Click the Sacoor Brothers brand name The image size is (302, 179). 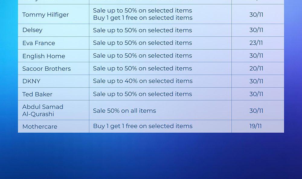47,69
